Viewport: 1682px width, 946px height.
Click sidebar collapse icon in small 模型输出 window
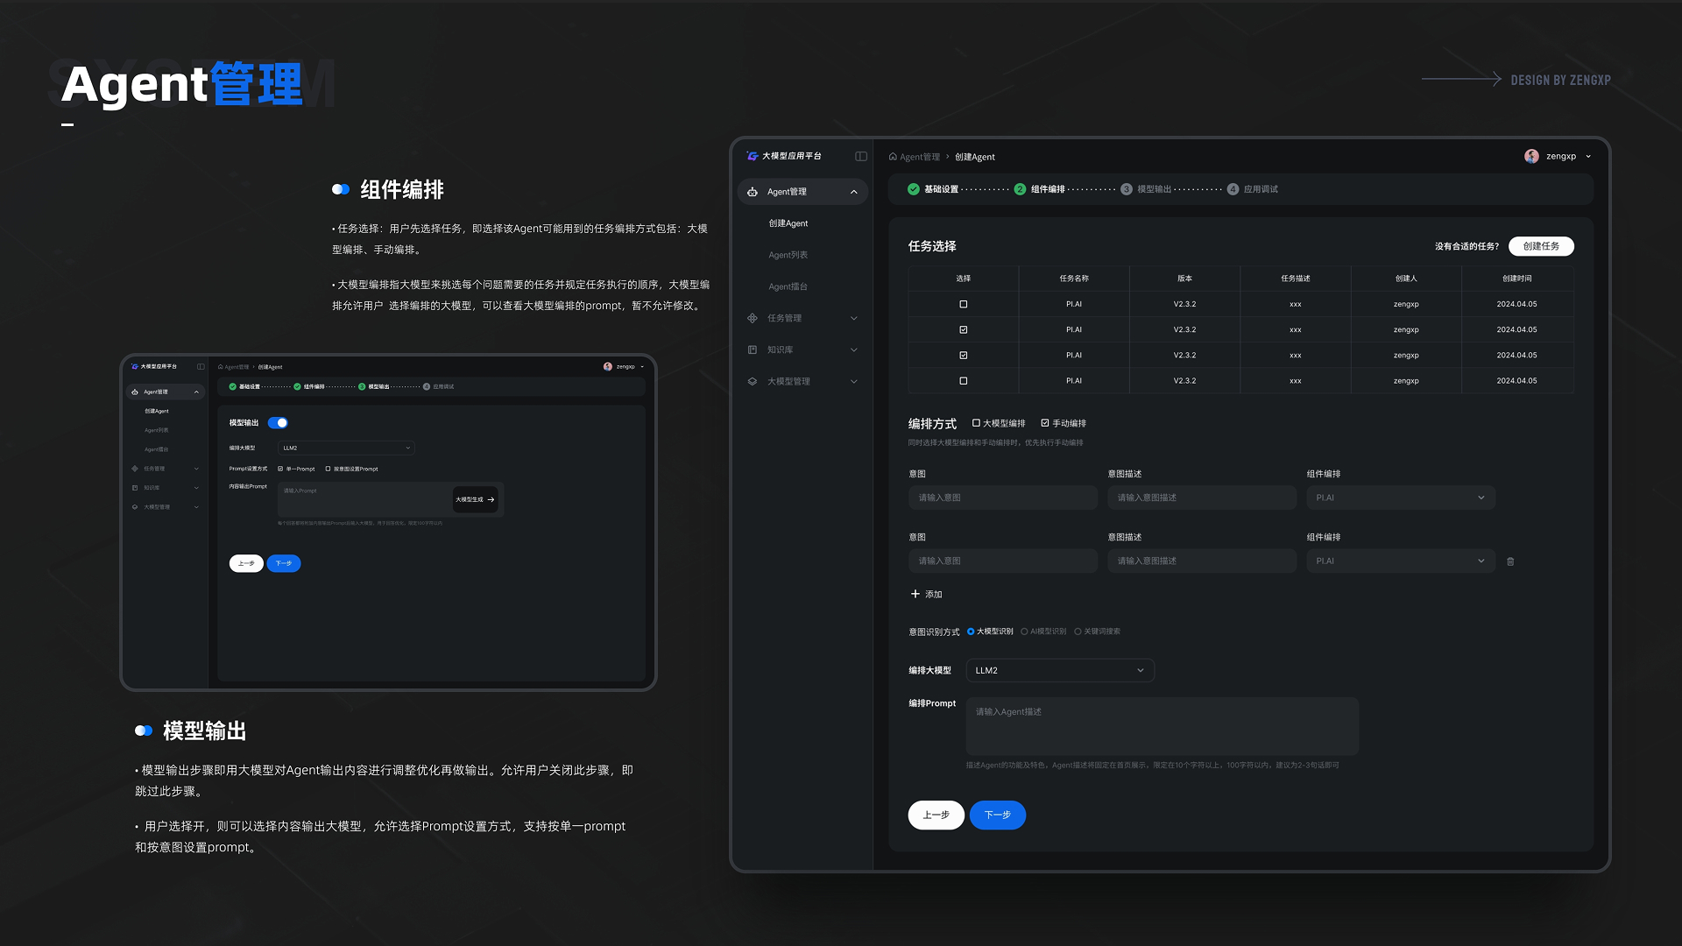coord(201,367)
